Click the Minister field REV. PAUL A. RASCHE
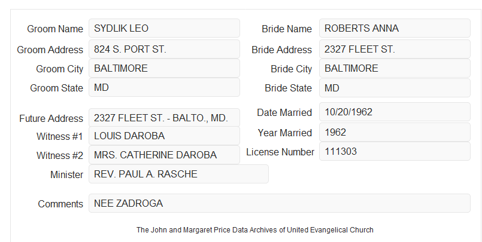Image resolution: width=482 pixels, height=242 pixels. 178,174
